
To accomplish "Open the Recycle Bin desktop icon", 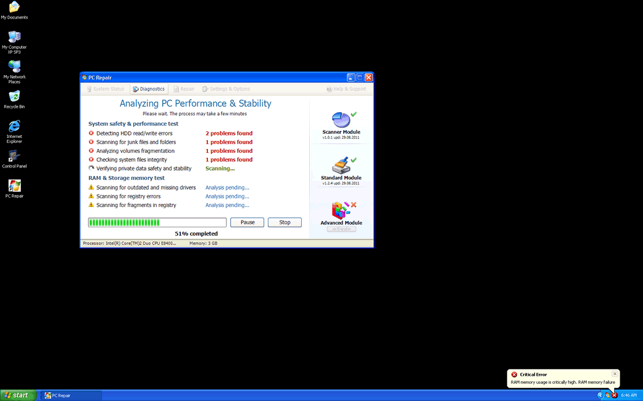I will click(14, 97).
